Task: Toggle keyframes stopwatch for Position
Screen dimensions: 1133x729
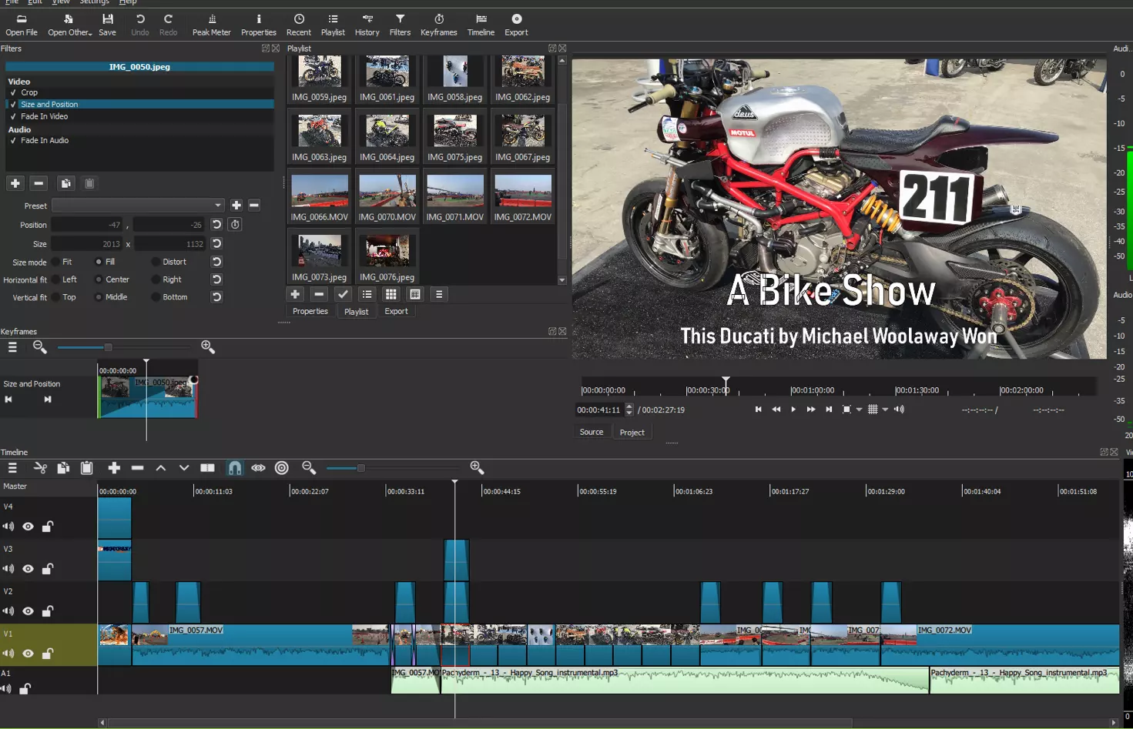Action: pyautogui.click(x=235, y=225)
